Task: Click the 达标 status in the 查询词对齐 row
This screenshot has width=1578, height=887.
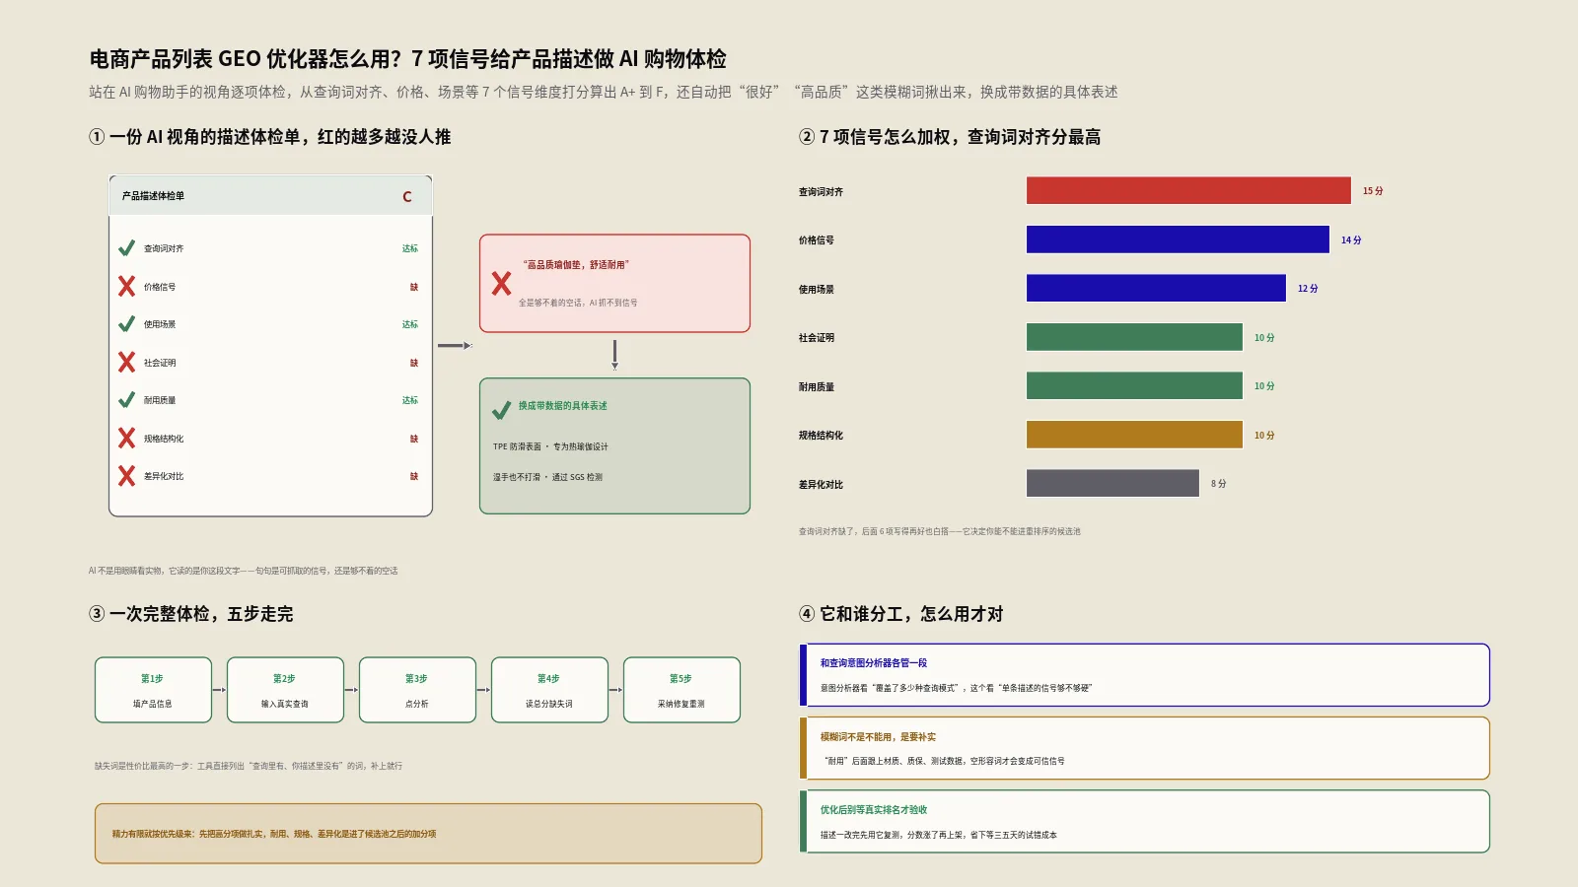Action: [410, 248]
